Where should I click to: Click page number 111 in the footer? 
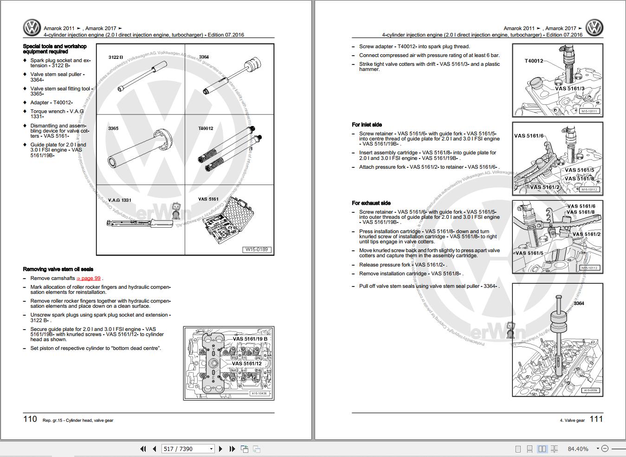(x=596, y=419)
